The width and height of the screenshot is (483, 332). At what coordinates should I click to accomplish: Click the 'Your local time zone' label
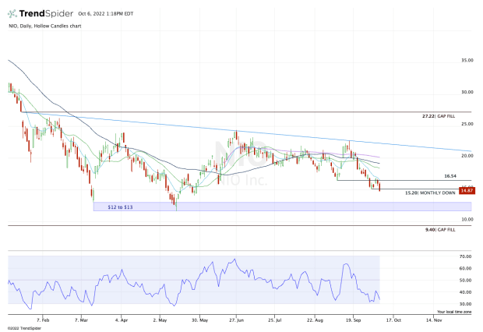coord(453,311)
